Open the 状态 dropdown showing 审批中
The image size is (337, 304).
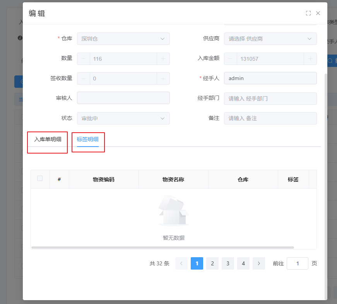click(123, 118)
